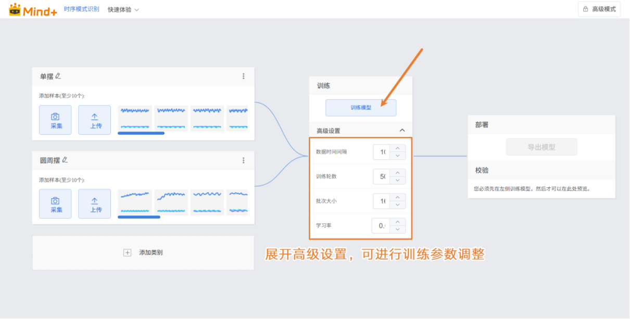Screen dimensions: 630x319
Task: Decrease 训练轮数 with down arrow
Action: coord(398,180)
